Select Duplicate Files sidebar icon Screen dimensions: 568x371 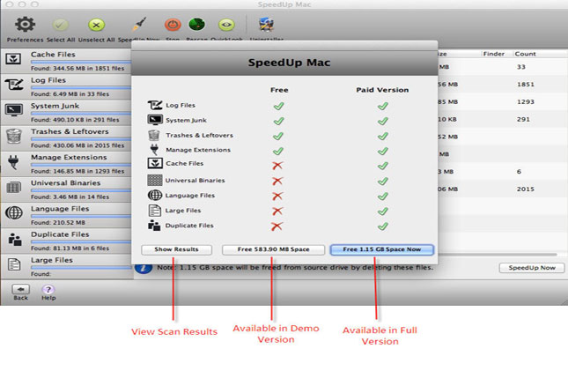[x=14, y=239]
